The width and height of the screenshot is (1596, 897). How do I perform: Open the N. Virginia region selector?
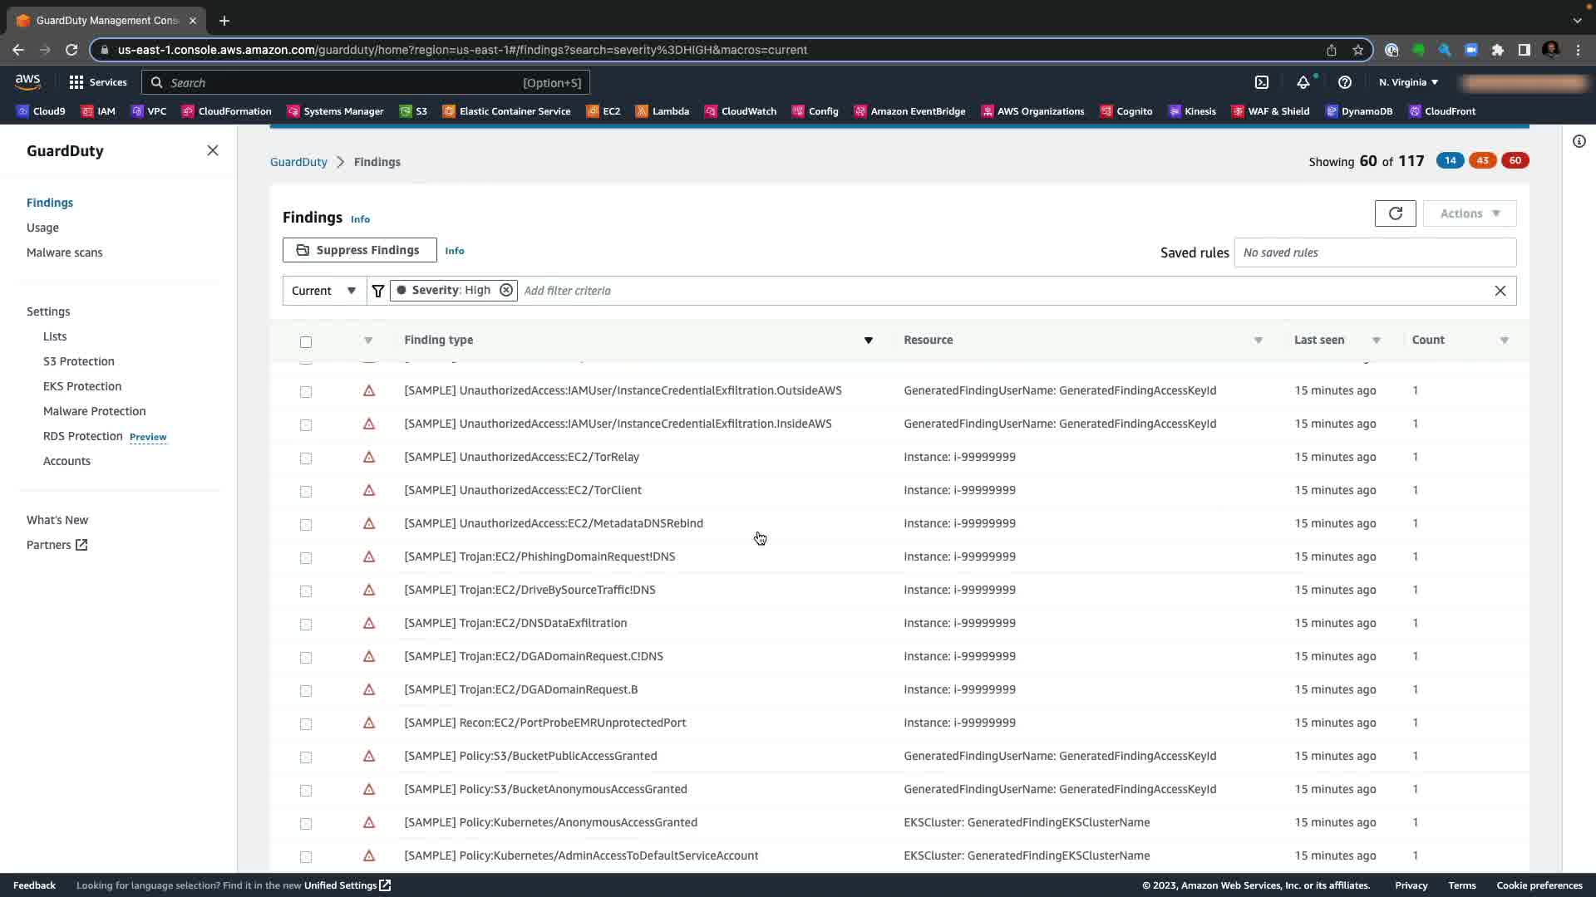coord(1408,82)
